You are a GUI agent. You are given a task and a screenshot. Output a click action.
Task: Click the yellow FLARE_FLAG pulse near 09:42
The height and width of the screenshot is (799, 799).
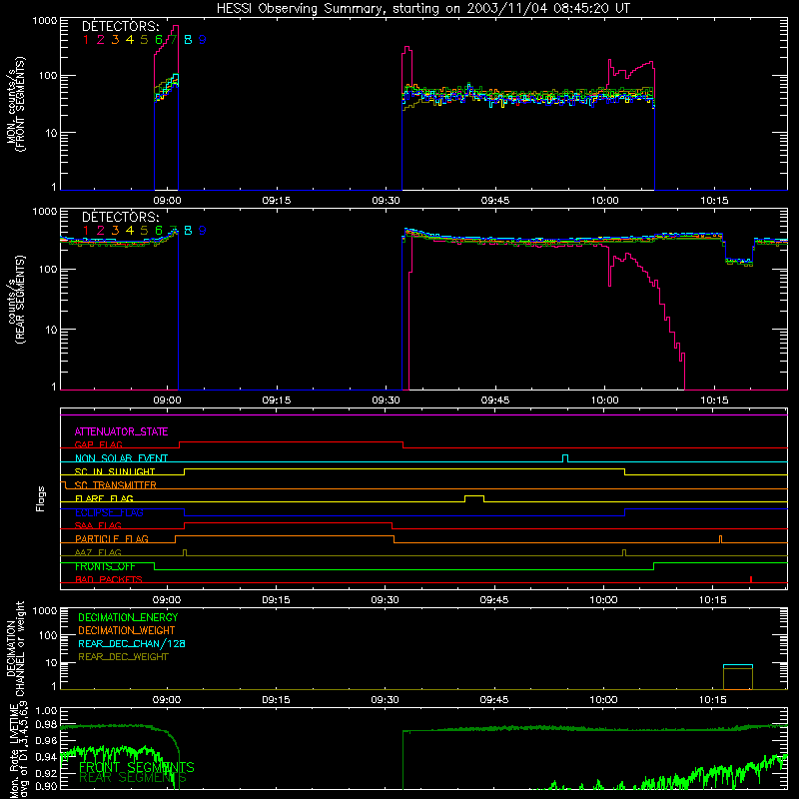pyautogui.click(x=474, y=498)
